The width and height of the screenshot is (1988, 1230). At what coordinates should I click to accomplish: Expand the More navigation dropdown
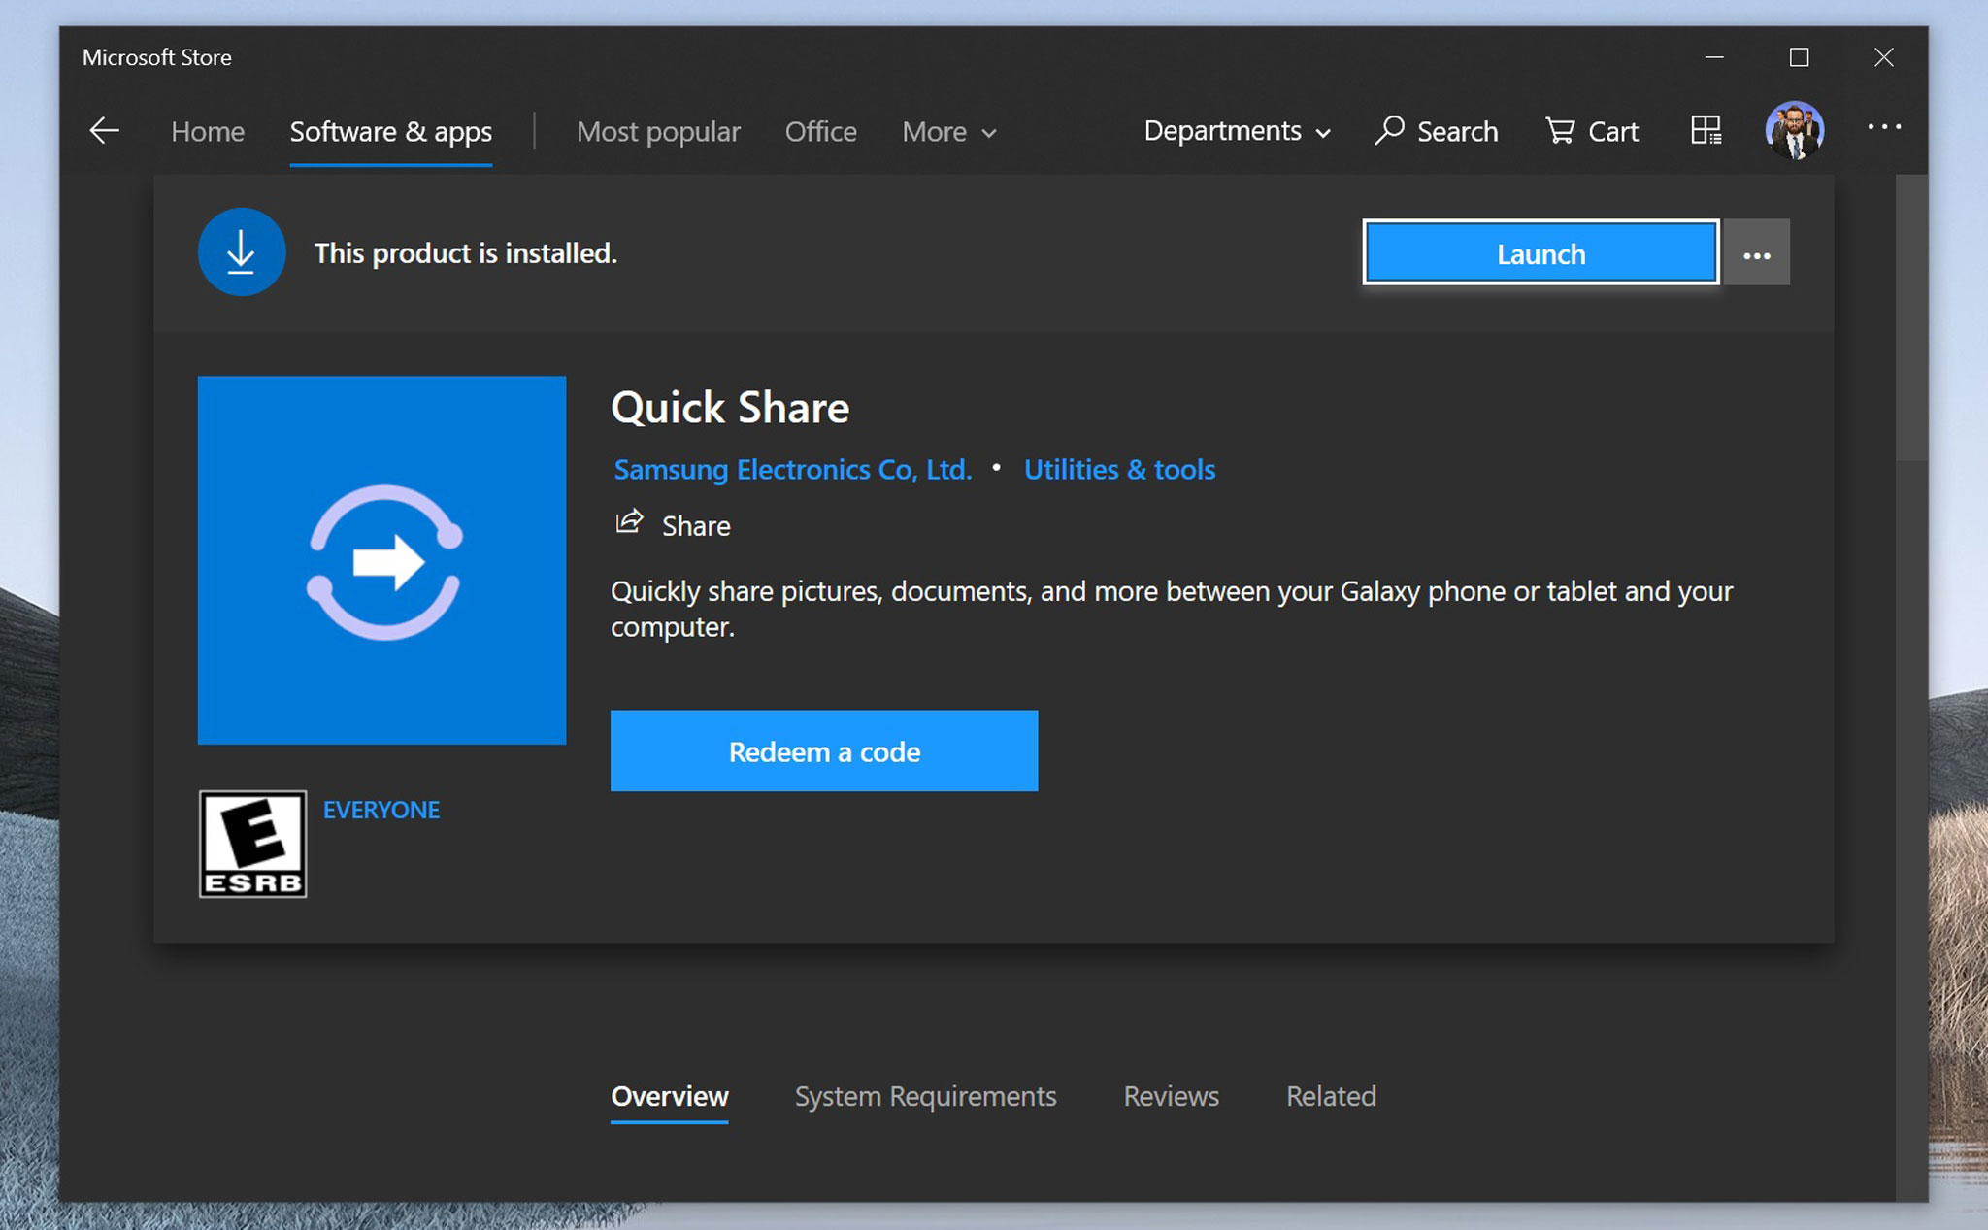tap(947, 131)
